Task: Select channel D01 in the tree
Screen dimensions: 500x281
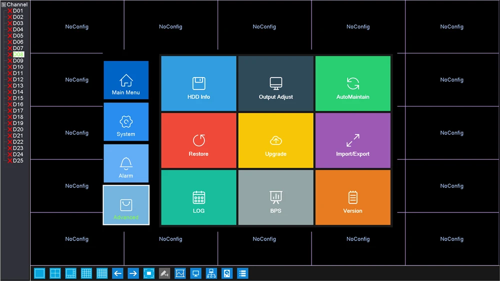Action: 18,11
